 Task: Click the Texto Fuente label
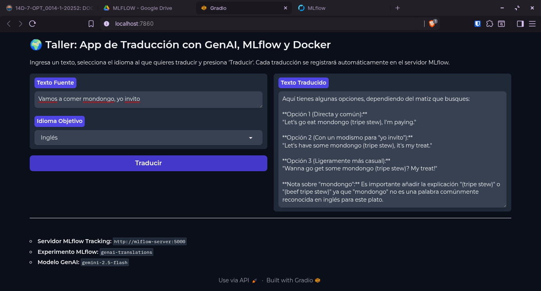[x=55, y=83]
